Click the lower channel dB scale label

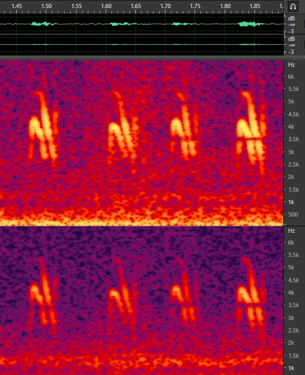292,39
